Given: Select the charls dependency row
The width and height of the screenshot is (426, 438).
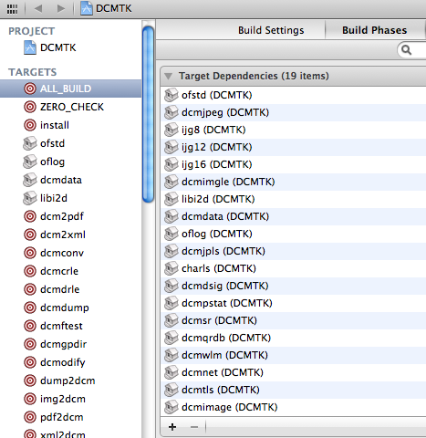Looking at the screenshot, I should (x=294, y=268).
